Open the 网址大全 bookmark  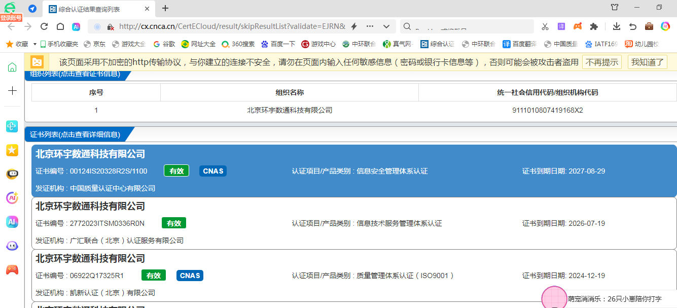[198, 44]
